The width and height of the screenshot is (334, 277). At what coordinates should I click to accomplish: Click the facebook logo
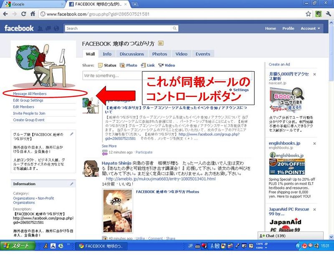click(19, 28)
